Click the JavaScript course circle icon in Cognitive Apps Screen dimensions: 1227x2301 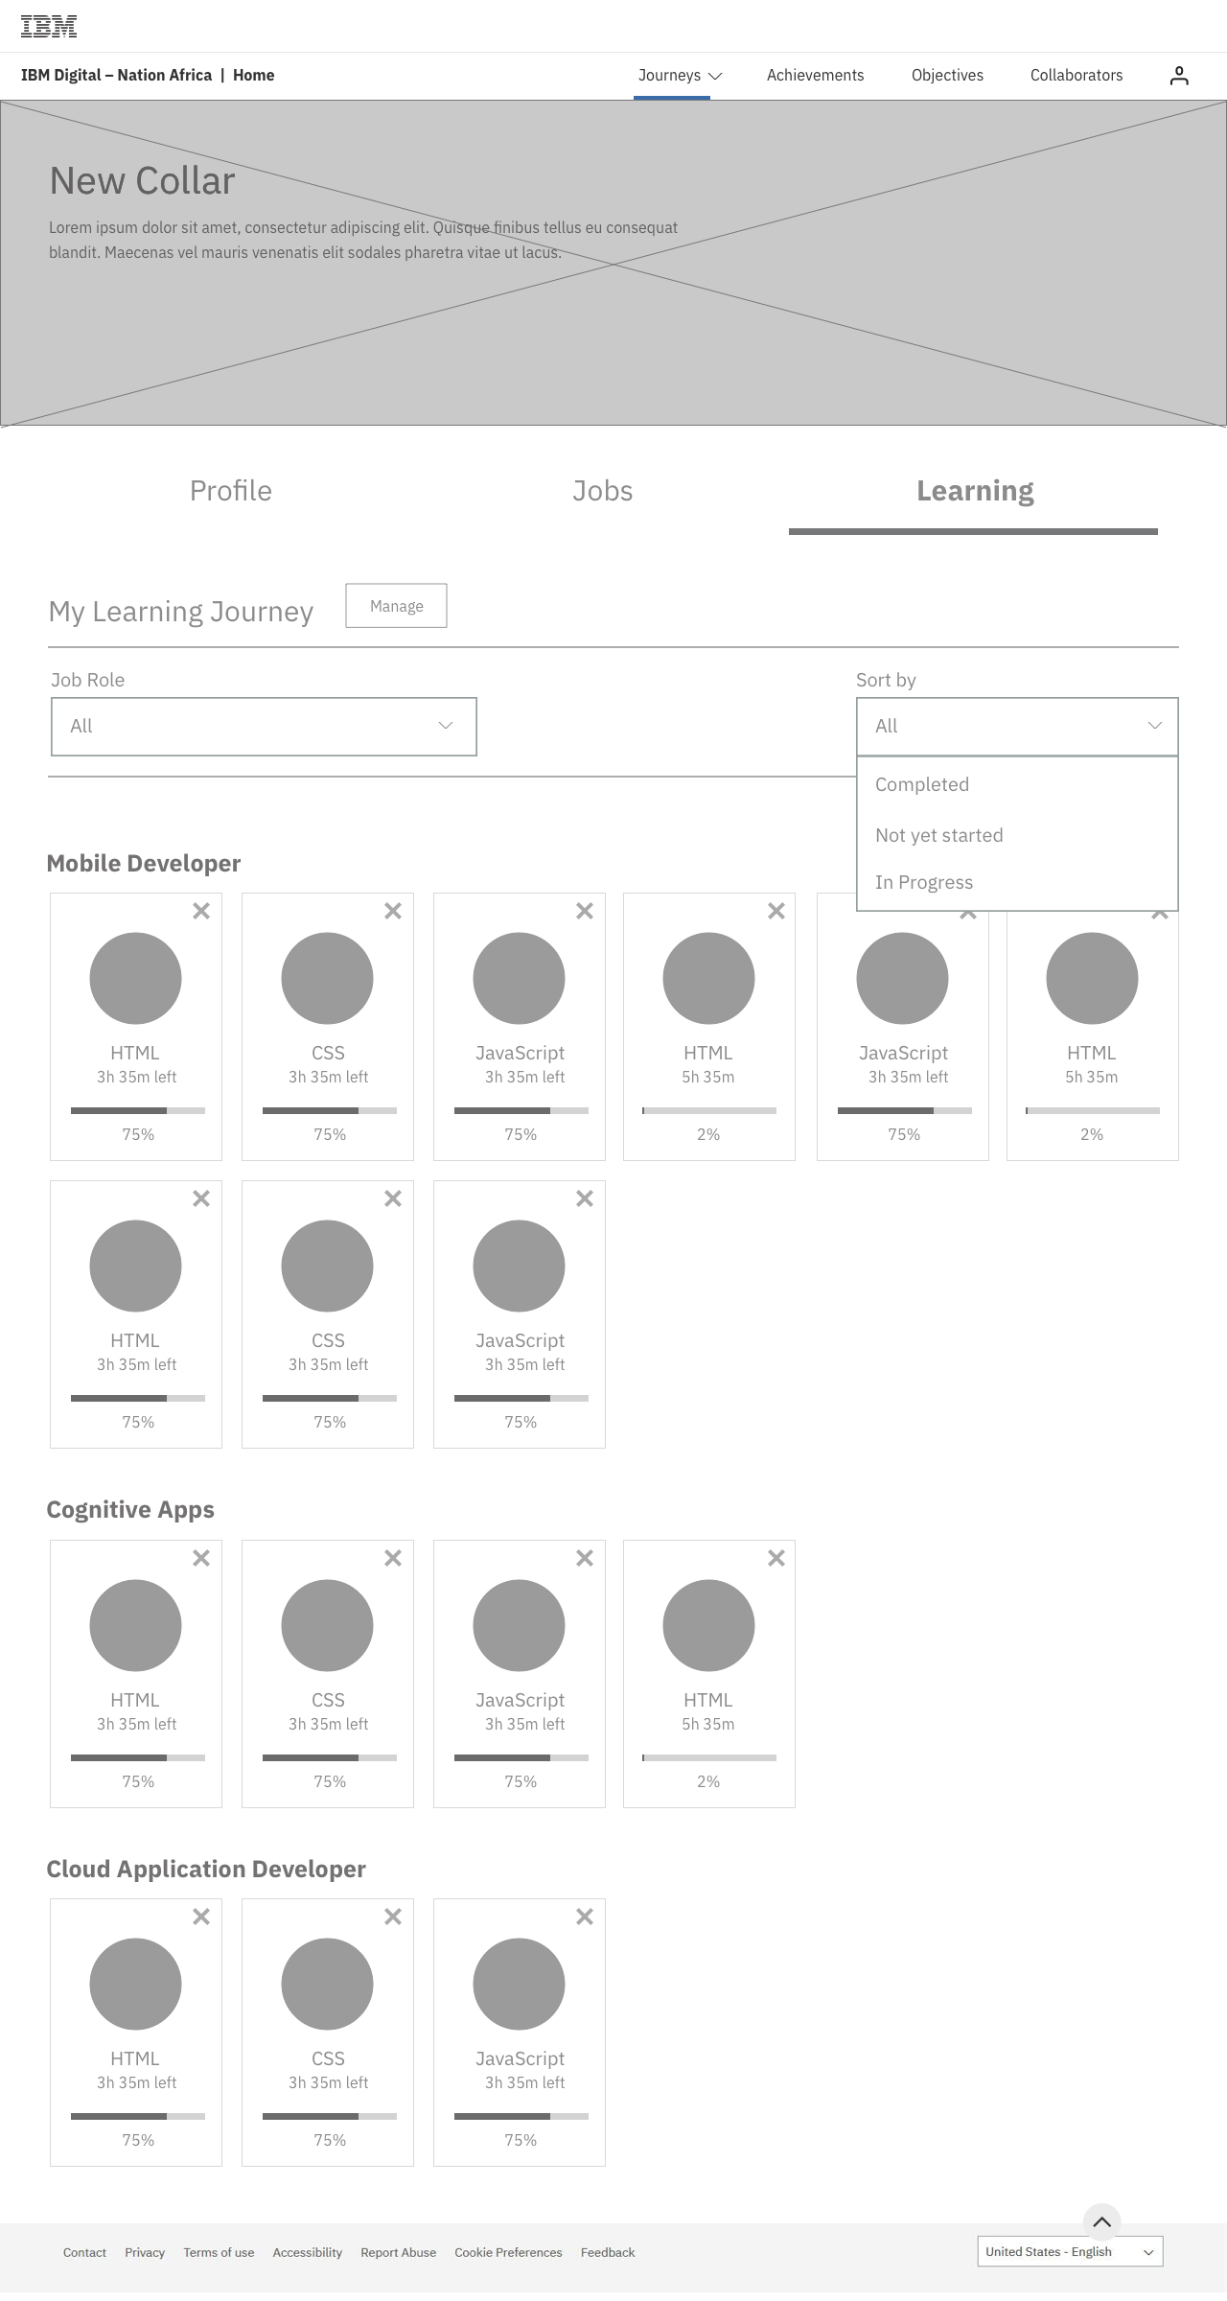click(x=519, y=1625)
